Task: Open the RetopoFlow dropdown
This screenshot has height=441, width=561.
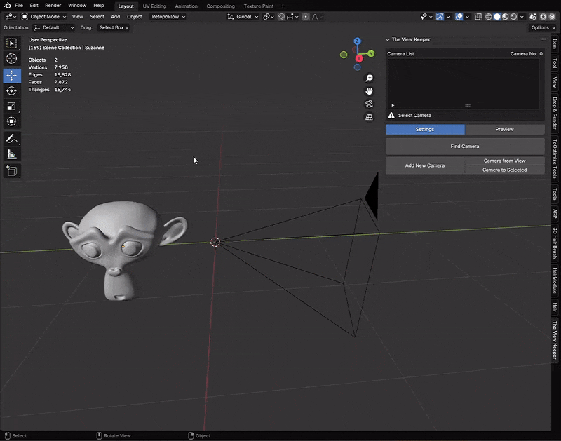Action: (x=168, y=17)
